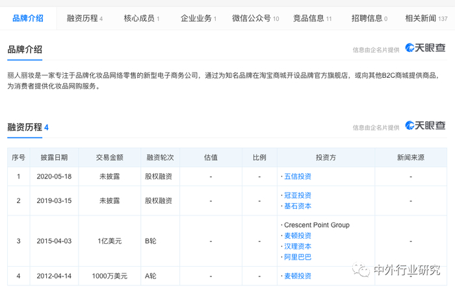Click the 序号 column header
Screen dimensions: 455x290
tap(19, 157)
